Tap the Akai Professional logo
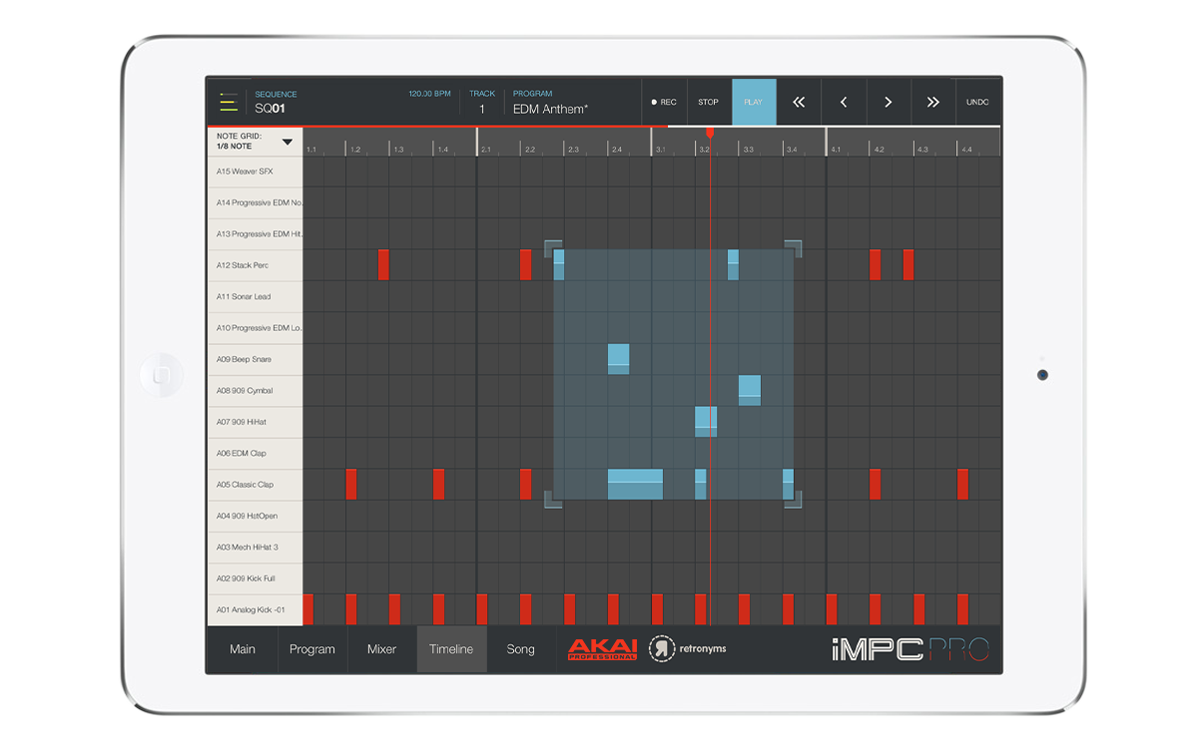Viewport: 1198px width, 748px height. coord(602,649)
